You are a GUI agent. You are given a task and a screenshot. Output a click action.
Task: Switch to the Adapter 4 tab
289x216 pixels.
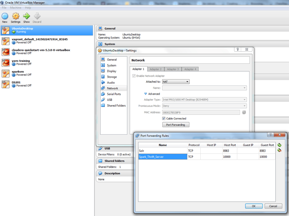[x=190, y=69]
